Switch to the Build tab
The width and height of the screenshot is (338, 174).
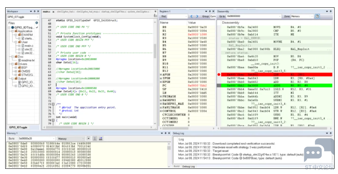(x=176, y=167)
